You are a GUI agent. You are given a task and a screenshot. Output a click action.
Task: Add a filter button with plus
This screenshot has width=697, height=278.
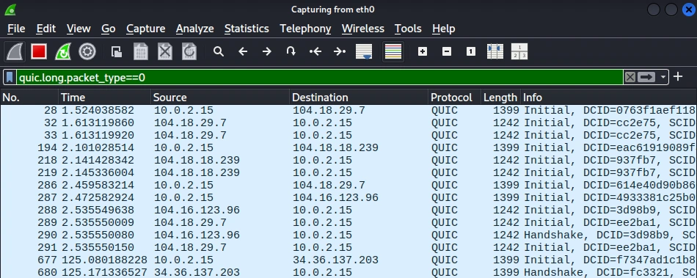click(x=678, y=77)
